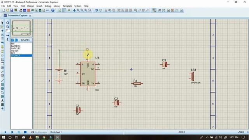Select SPEAKER in the devices list
Image resolution: width=249 pixels, height=140 pixels.
coord(21,56)
